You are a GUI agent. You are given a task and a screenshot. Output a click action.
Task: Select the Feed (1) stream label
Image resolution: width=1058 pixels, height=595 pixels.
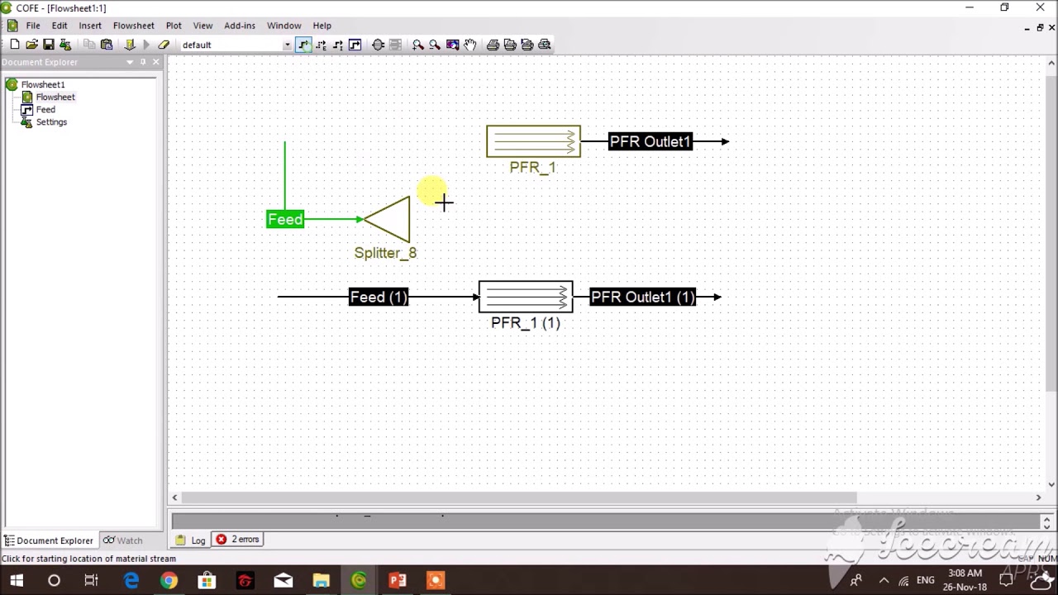379,297
